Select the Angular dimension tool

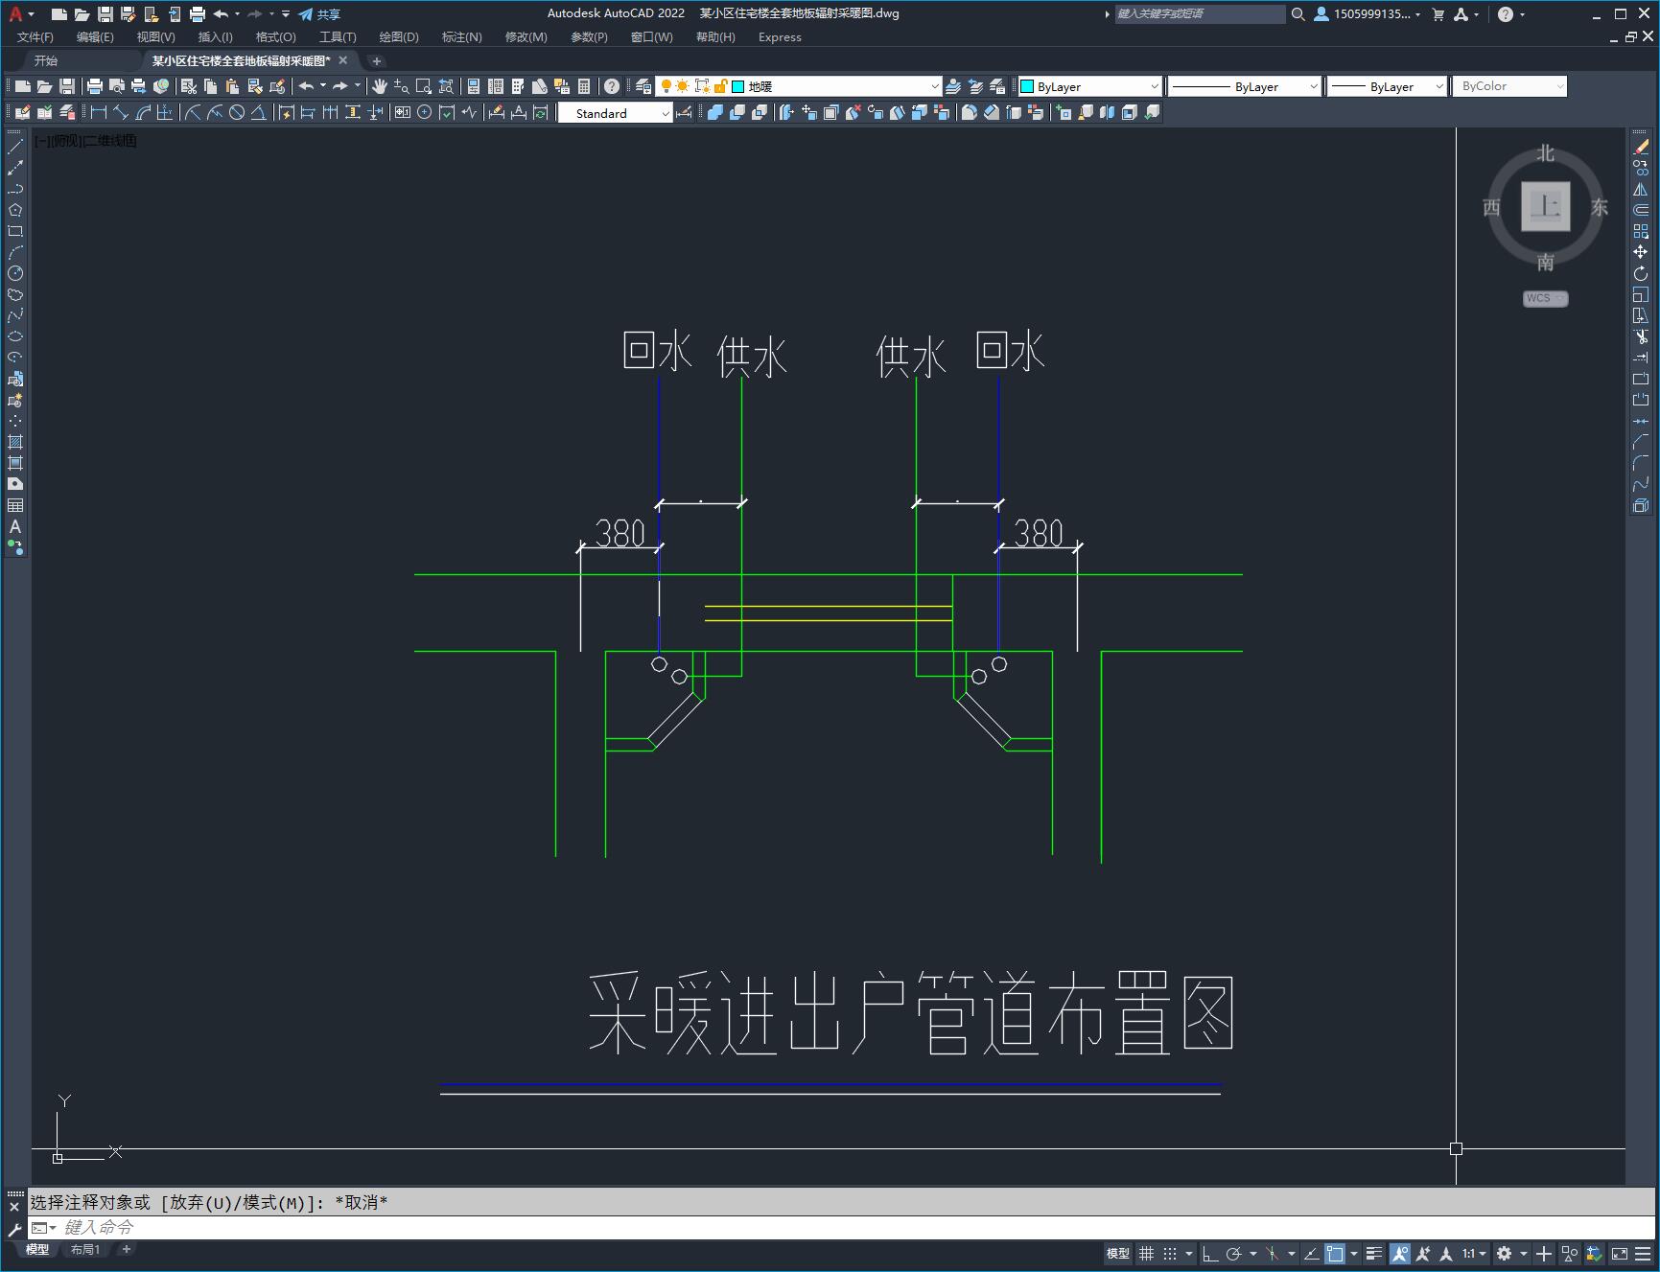point(259,112)
